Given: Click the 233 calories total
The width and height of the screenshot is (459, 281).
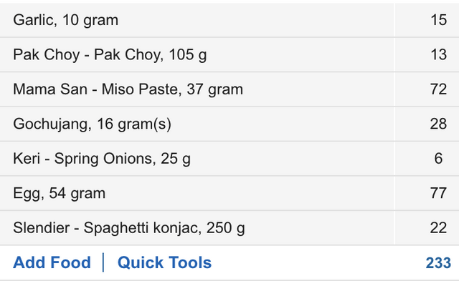Looking at the screenshot, I should 438,262.
